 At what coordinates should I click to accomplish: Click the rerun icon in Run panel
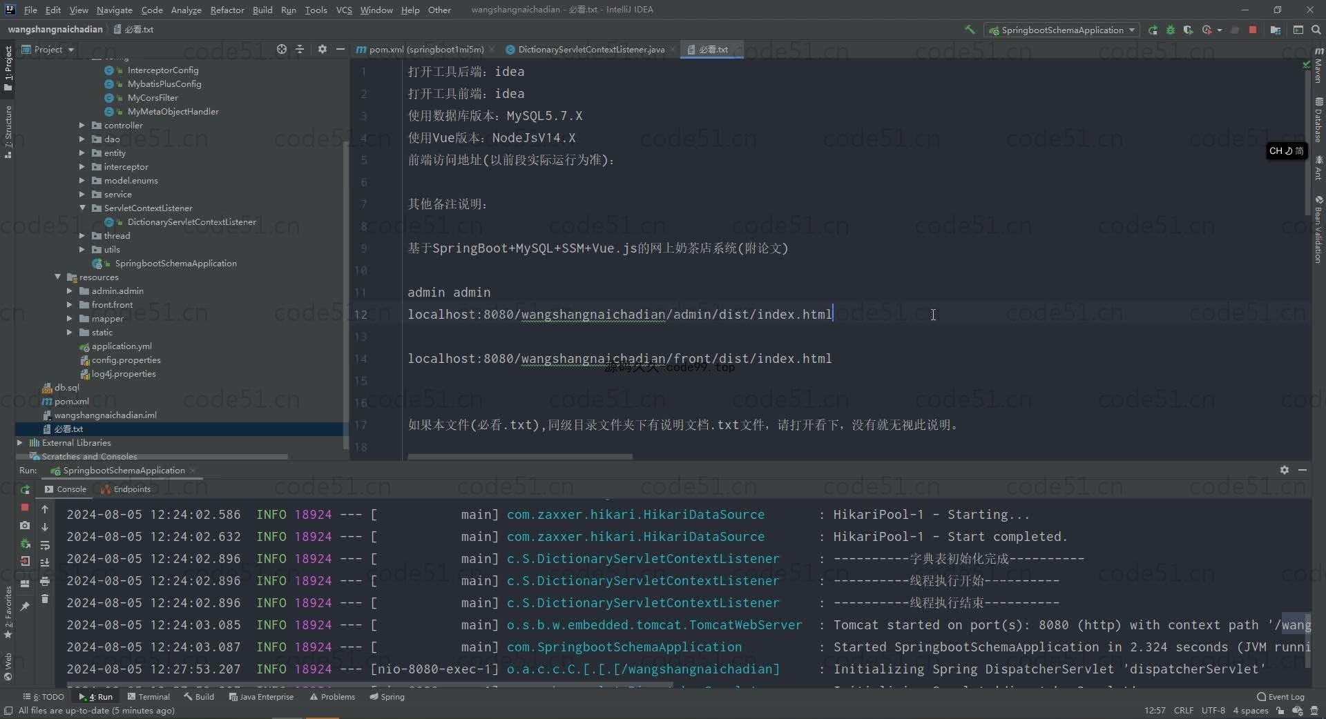click(x=25, y=489)
